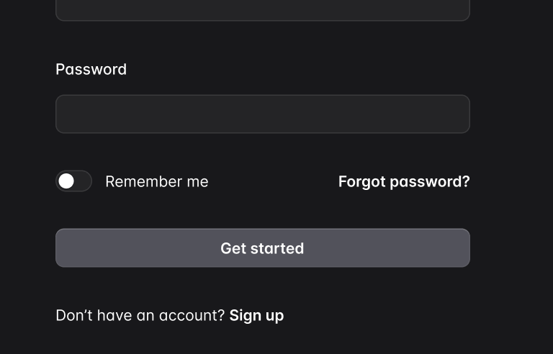Screen dimensions: 553x354
Task: Submit the login form with Get started
Action: (262, 248)
